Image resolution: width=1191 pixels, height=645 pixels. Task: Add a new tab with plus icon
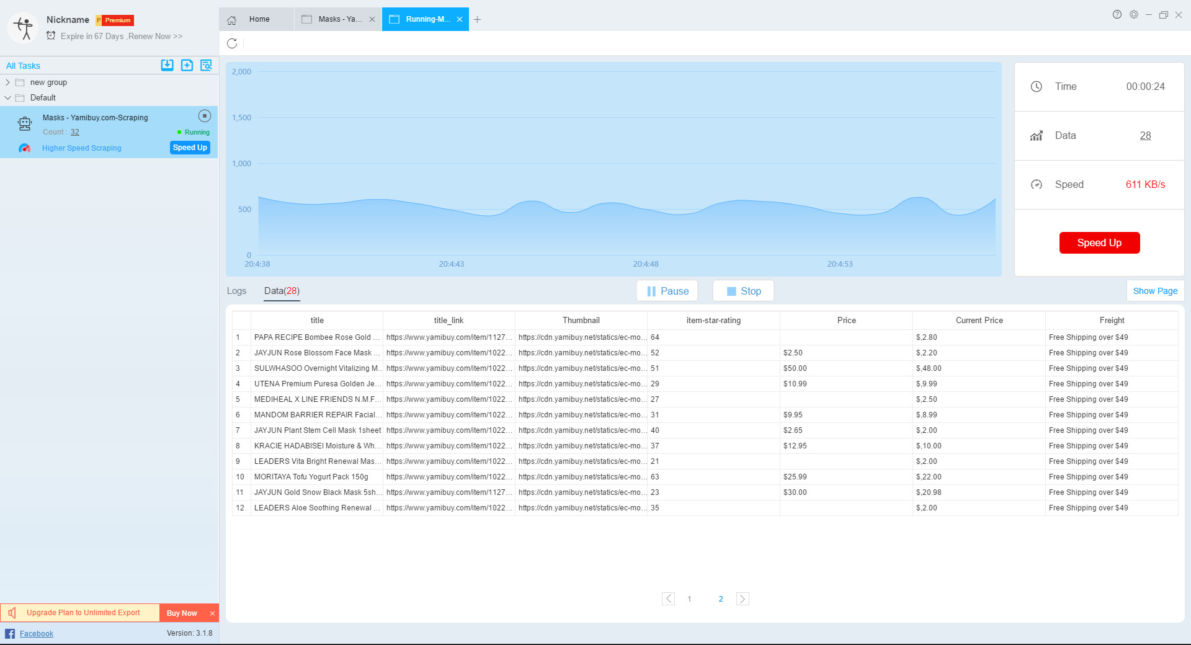click(477, 20)
